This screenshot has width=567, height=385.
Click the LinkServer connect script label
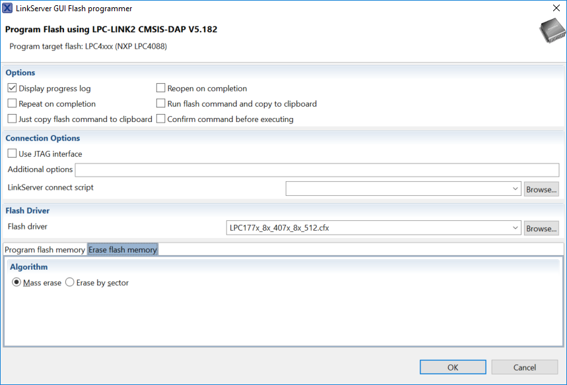50,187
